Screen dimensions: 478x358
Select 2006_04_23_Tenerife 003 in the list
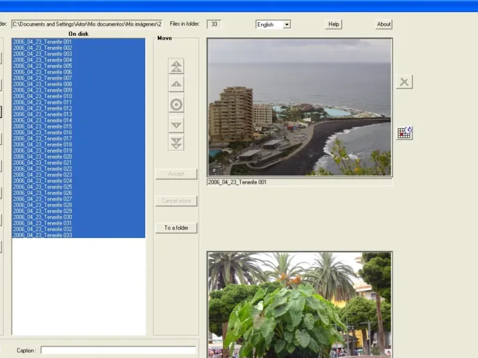pyautogui.click(x=78, y=54)
